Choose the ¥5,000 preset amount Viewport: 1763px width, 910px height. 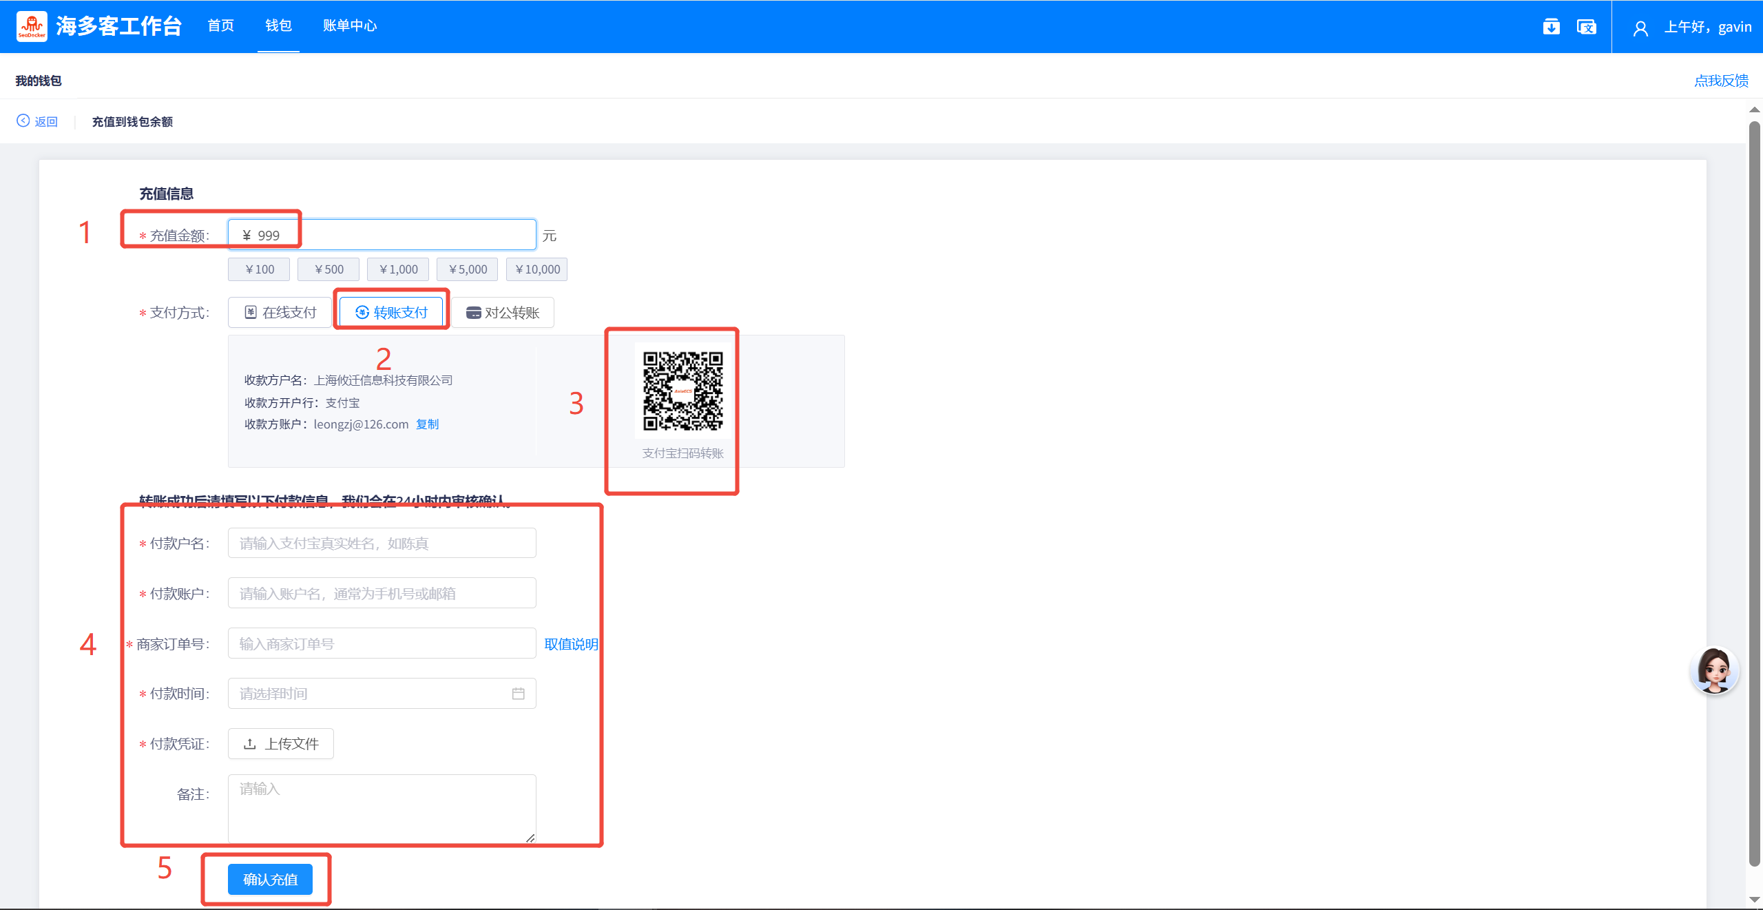tap(468, 269)
